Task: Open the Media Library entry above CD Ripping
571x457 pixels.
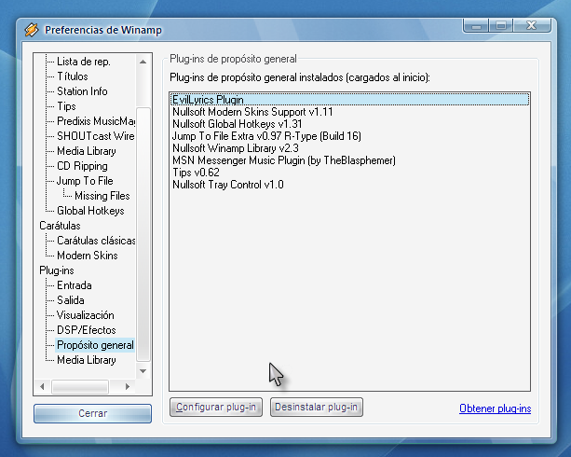Action: click(87, 151)
